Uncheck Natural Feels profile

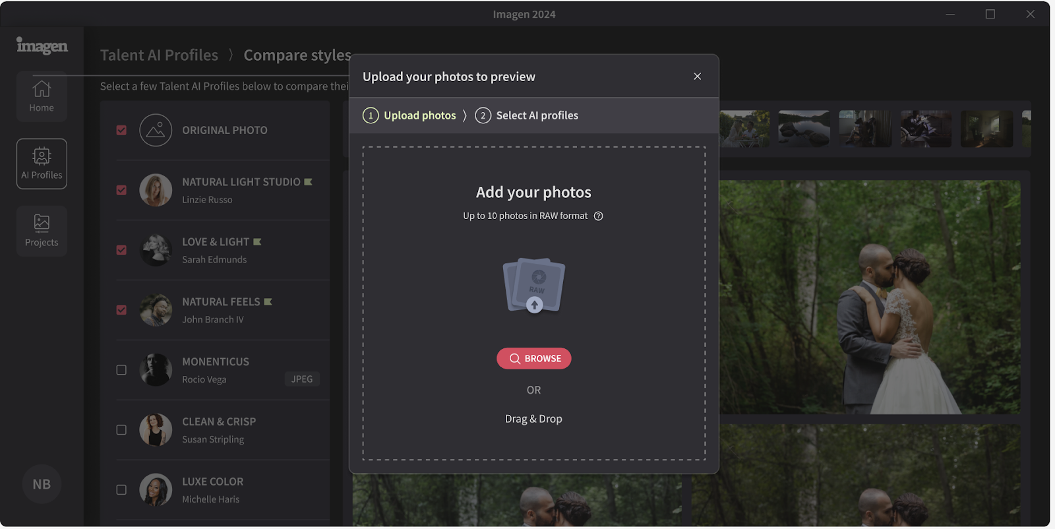point(121,310)
